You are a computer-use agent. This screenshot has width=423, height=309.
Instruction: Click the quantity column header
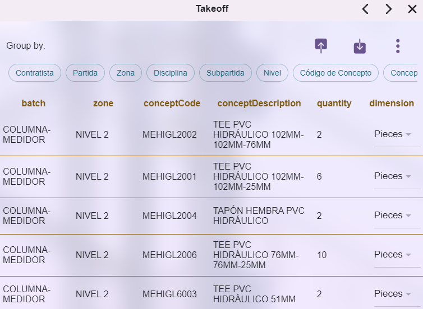coord(334,104)
